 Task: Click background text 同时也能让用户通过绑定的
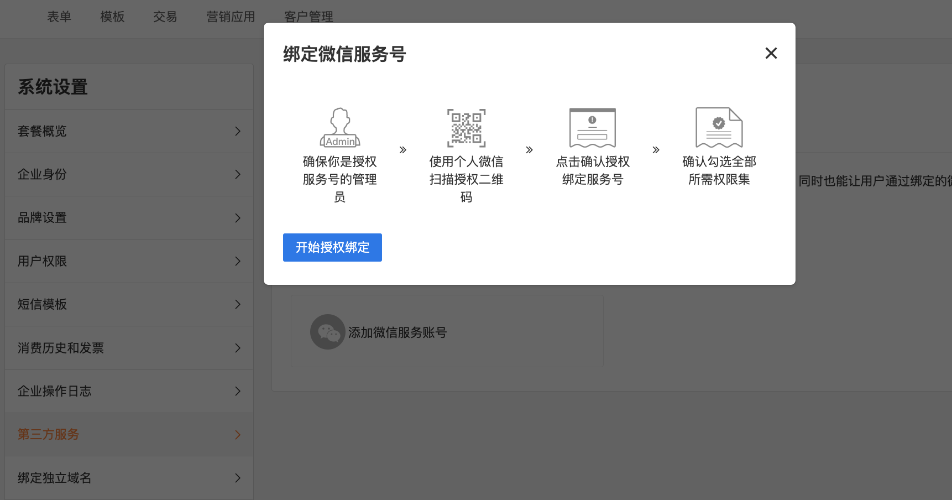coord(875,181)
